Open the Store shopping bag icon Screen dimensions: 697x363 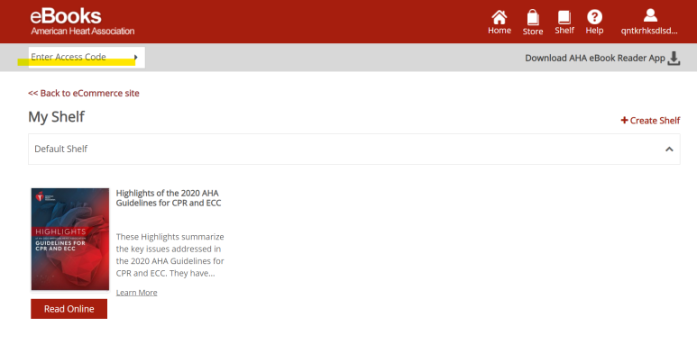pos(533,17)
